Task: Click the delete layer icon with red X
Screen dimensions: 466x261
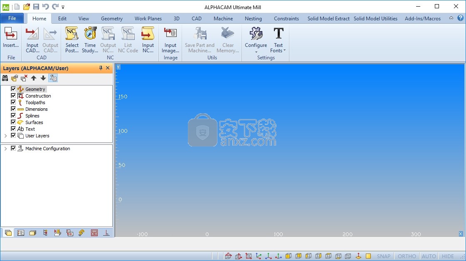Action: tap(24, 78)
